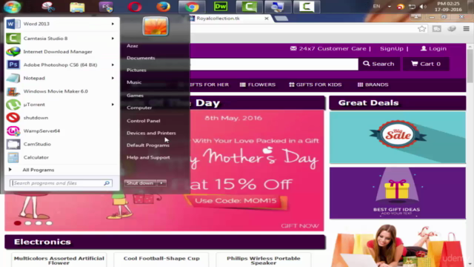The width and height of the screenshot is (474, 267).
Task: Expand Word 2013 jump list arrow
Action: pos(113,24)
